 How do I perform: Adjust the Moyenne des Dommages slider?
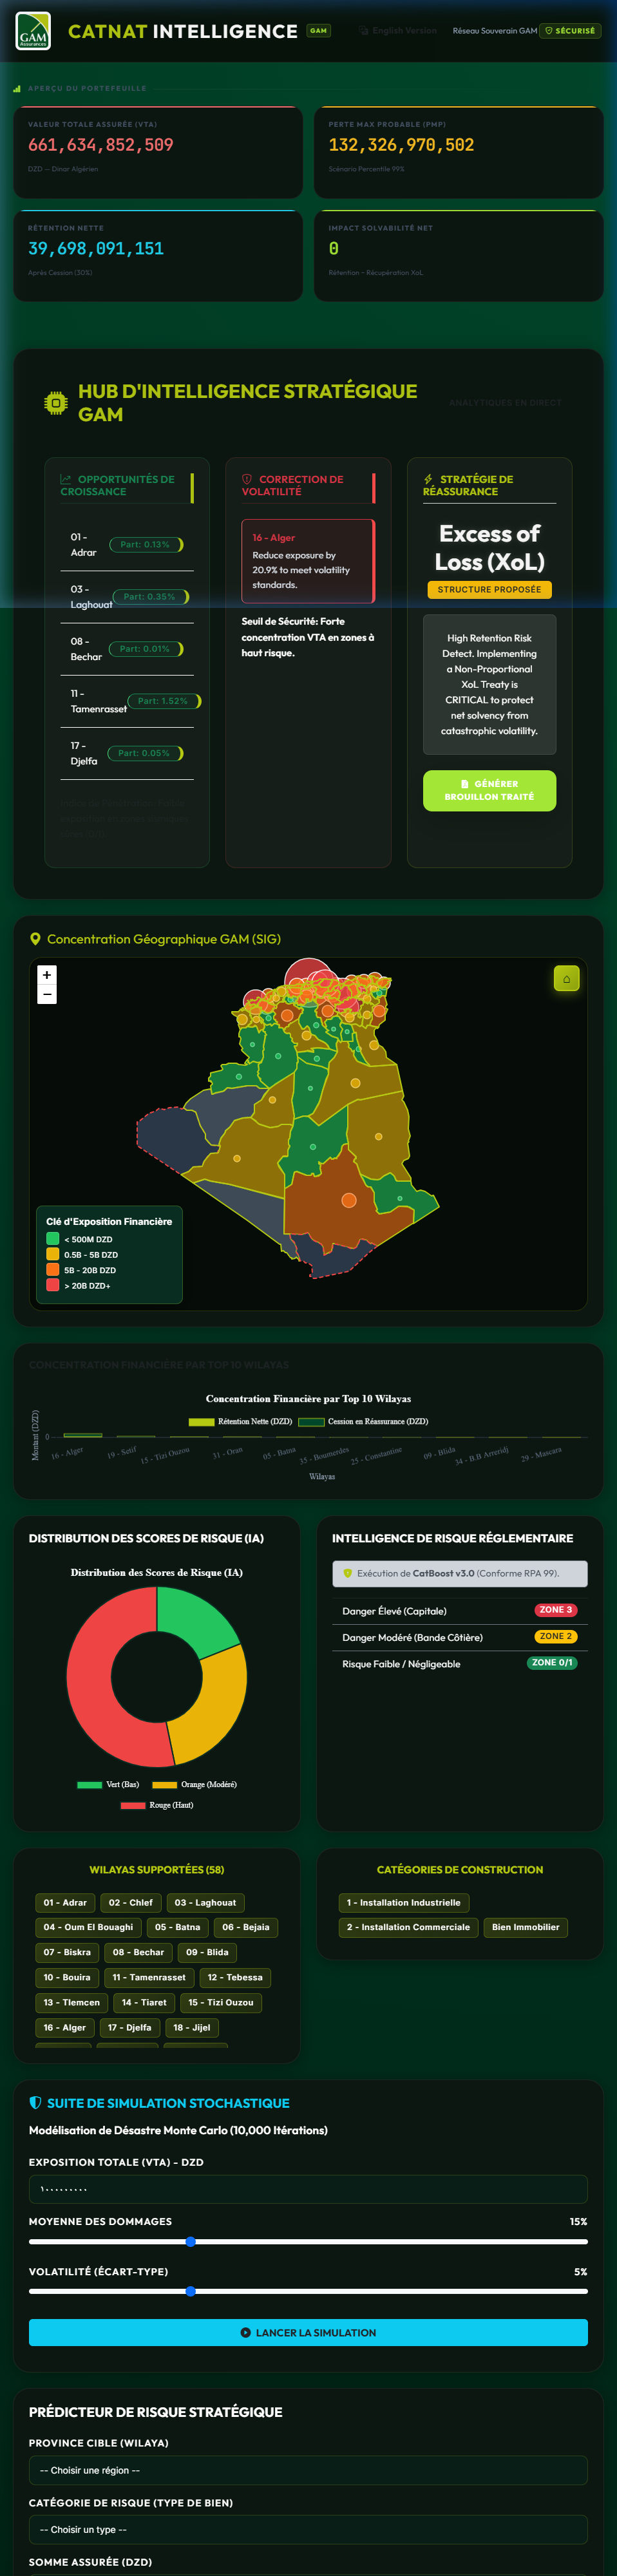pyautogui.click(x=308, y=2241)
